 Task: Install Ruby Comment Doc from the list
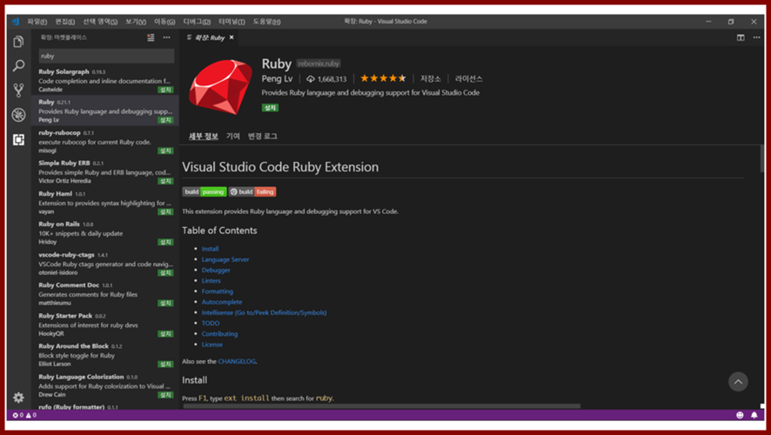coord(165,304)
